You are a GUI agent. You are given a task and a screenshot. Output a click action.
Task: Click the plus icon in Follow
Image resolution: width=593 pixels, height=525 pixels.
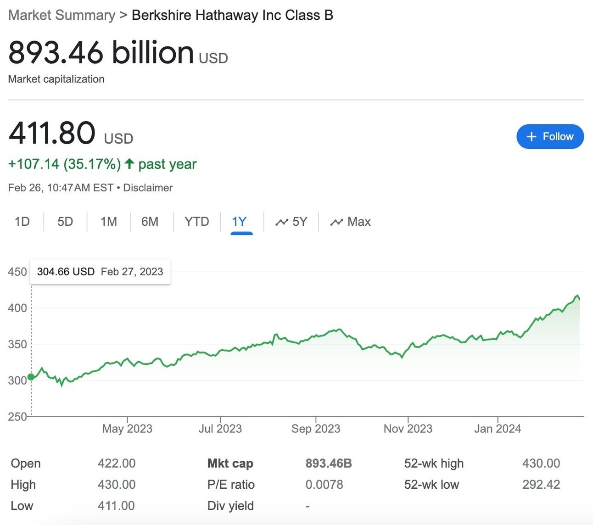tap(531, 137)
